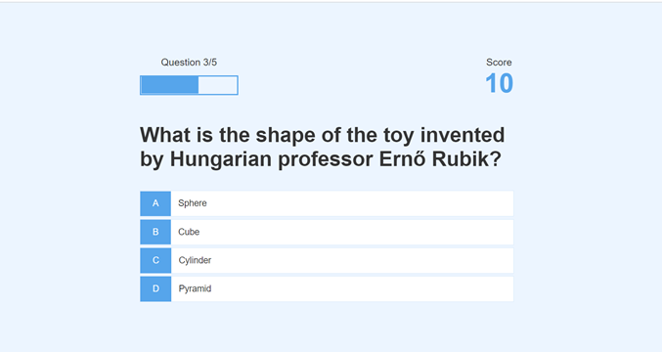Click the word Hungarian in the question
This screenshot has height=352, width=662.
220,160
